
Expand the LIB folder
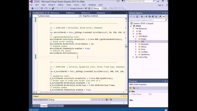(133, 31)
